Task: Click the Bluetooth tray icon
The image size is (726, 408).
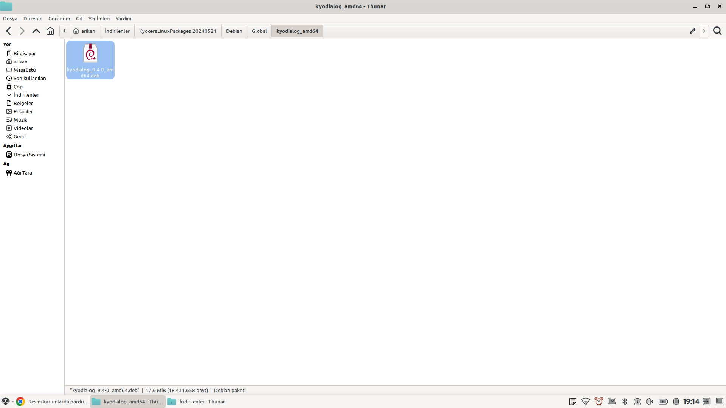Action: [625, 402]
